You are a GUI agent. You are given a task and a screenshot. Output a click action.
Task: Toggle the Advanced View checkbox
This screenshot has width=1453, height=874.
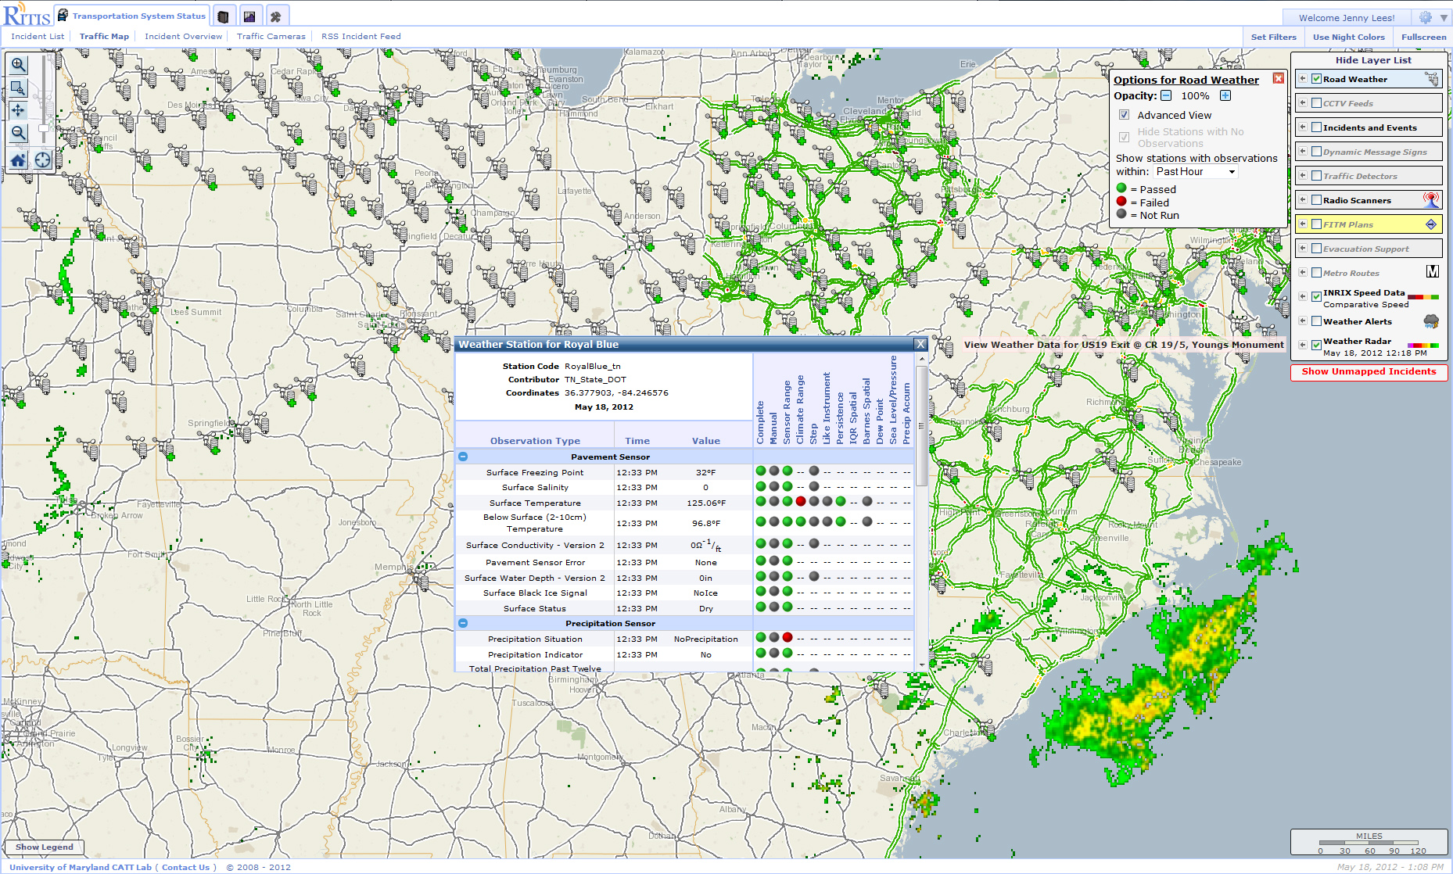1124,115
